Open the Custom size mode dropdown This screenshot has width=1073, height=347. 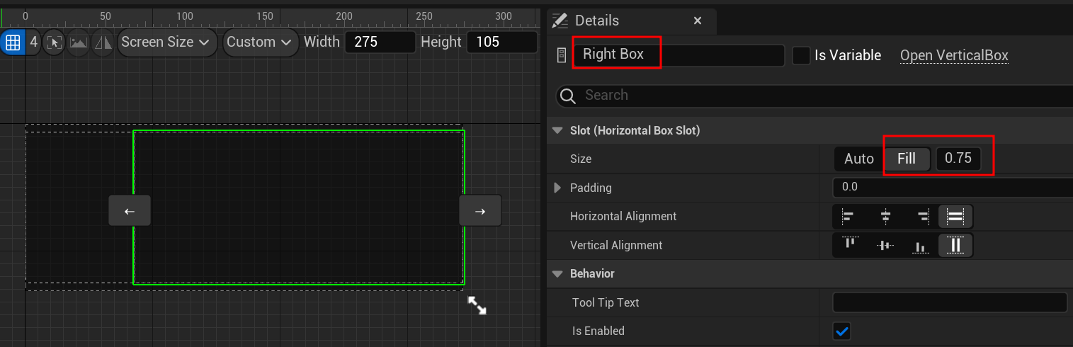click(x=260, y=42)
